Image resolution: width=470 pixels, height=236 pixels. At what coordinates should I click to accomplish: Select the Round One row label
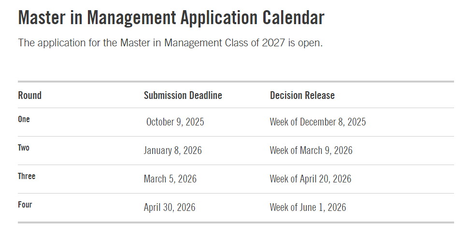pos(24,119)
